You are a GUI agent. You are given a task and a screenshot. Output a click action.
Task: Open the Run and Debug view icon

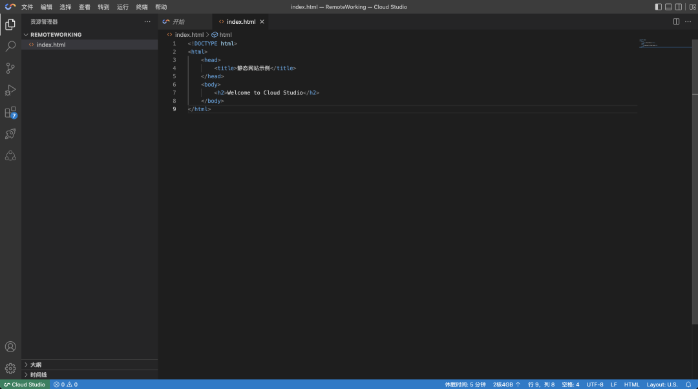tap(10, 90)
